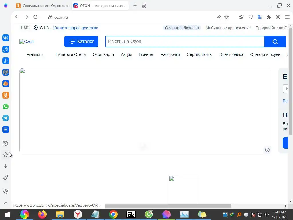Collapse the sidebar with the up chevron
293x220 pixels.
tap(6, 203)
